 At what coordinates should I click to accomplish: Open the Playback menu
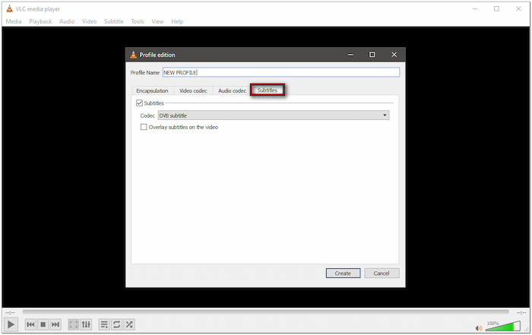pyautogui.click(x=40, y=21)
